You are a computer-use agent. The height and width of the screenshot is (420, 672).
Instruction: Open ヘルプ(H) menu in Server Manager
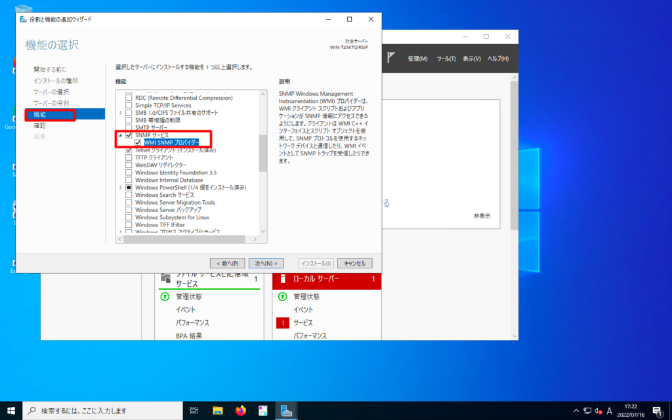498,58
